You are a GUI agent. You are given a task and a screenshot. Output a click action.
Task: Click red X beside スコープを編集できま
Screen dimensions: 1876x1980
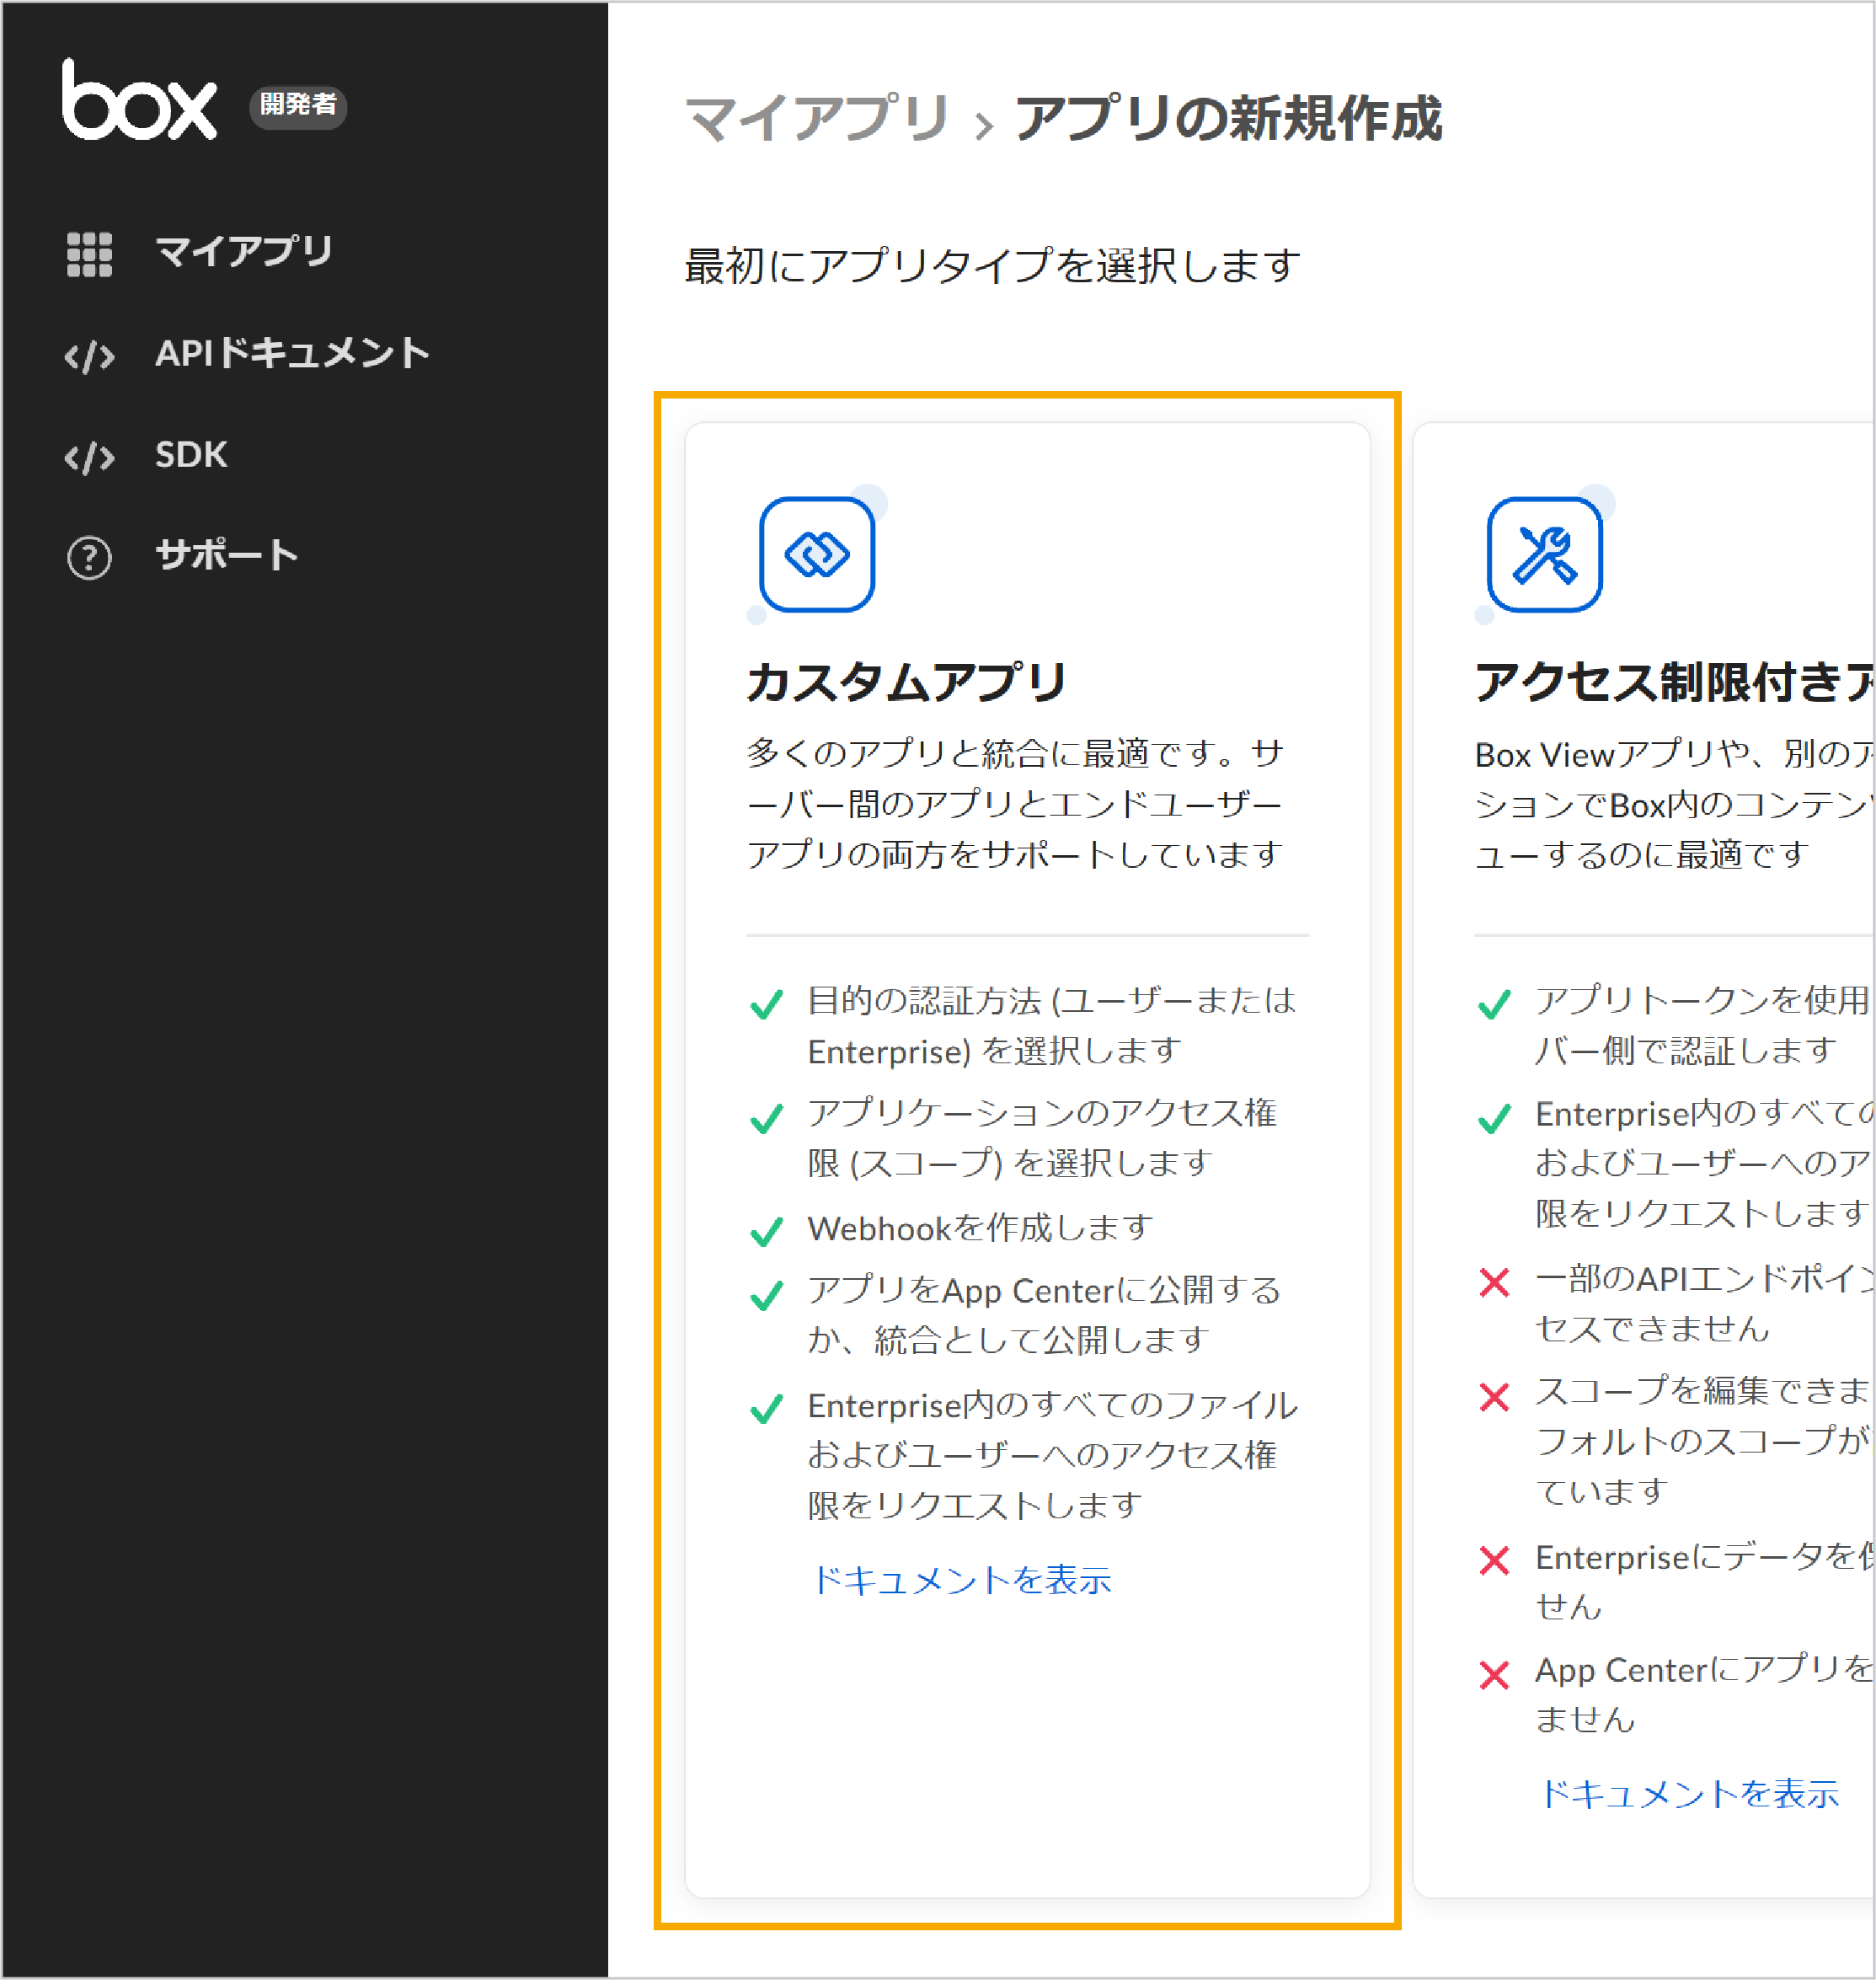tap(1494, 1397)
